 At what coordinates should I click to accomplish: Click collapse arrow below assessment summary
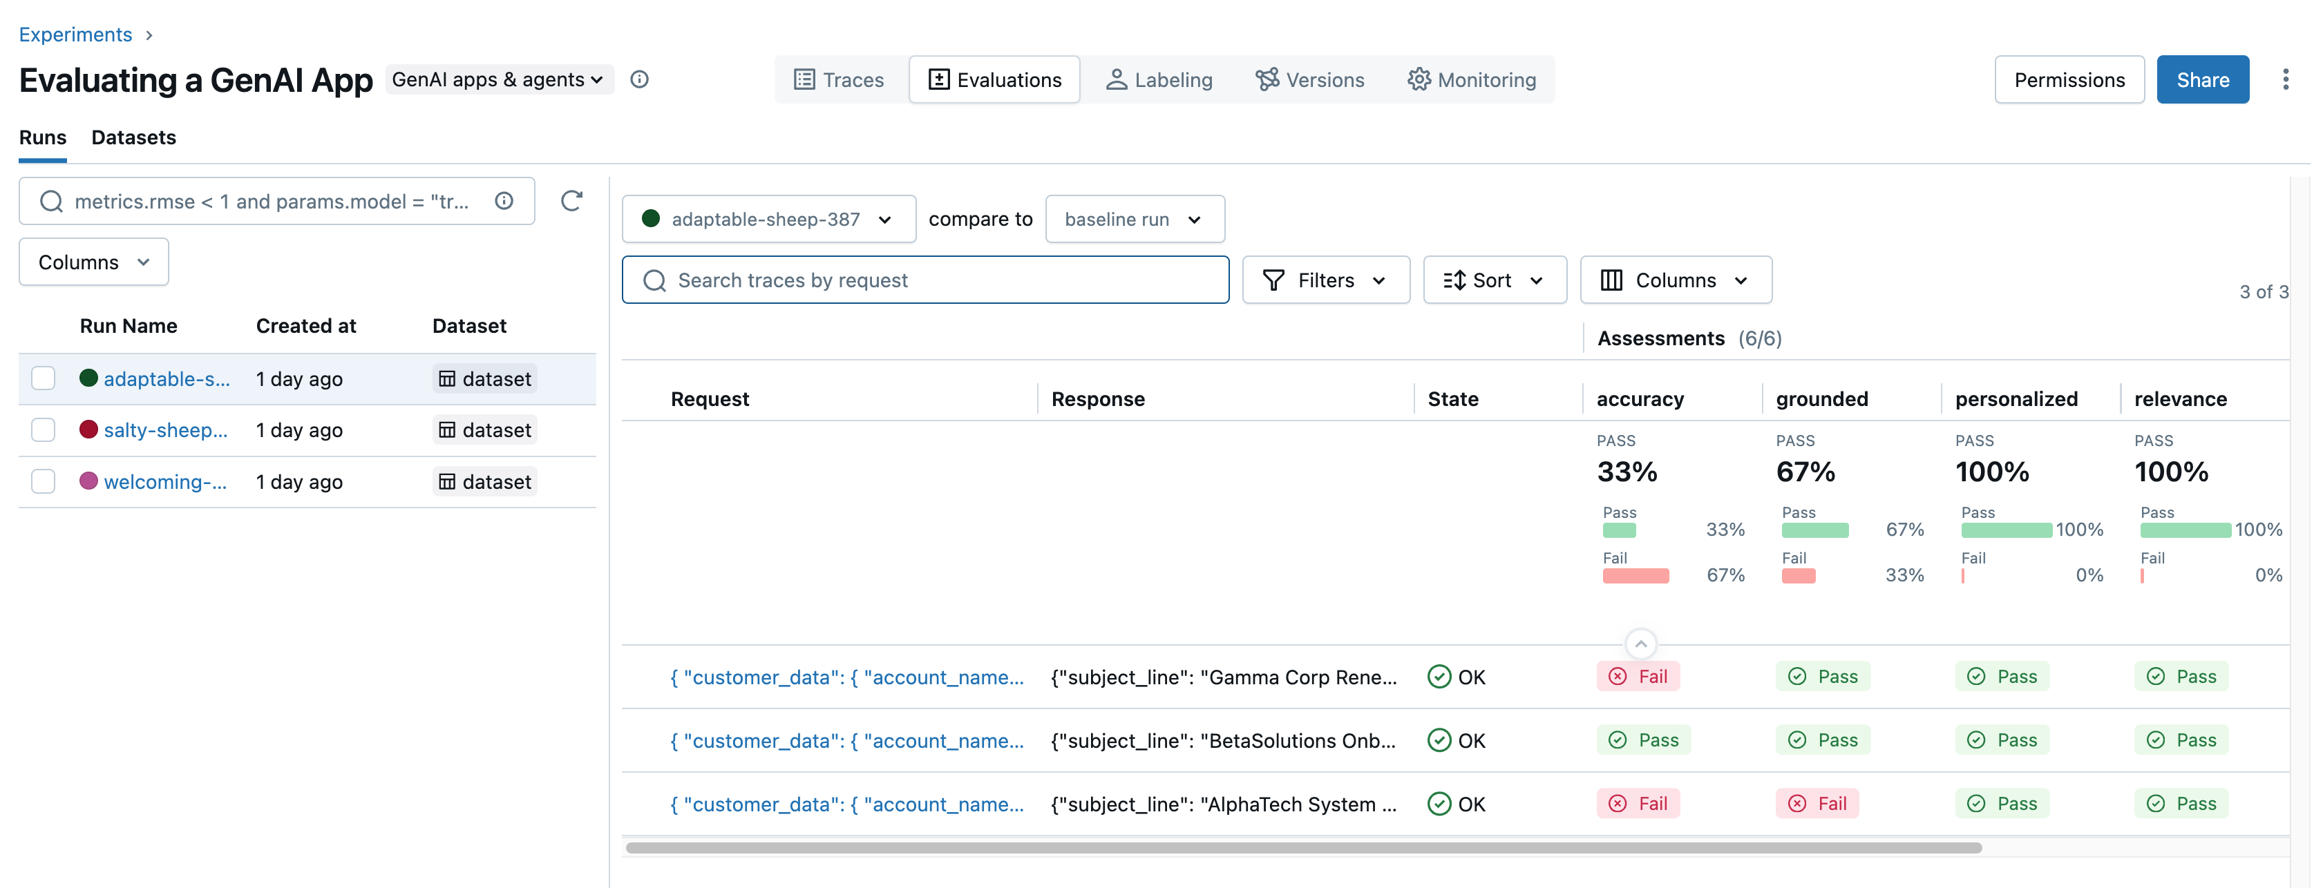[x=1640, y=644]
